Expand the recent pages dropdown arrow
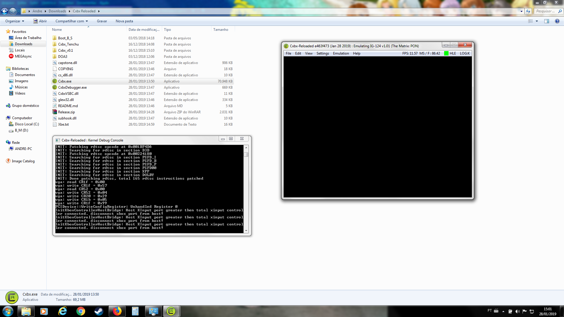This screenshot has height=317, width=564. coord(19,11)
